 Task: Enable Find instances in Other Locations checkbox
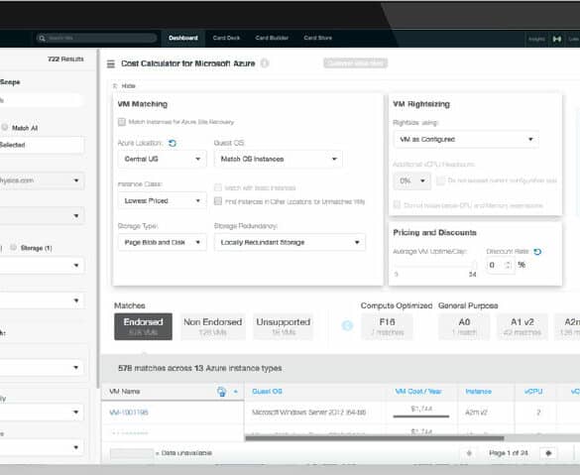click(x=218, y=201)
